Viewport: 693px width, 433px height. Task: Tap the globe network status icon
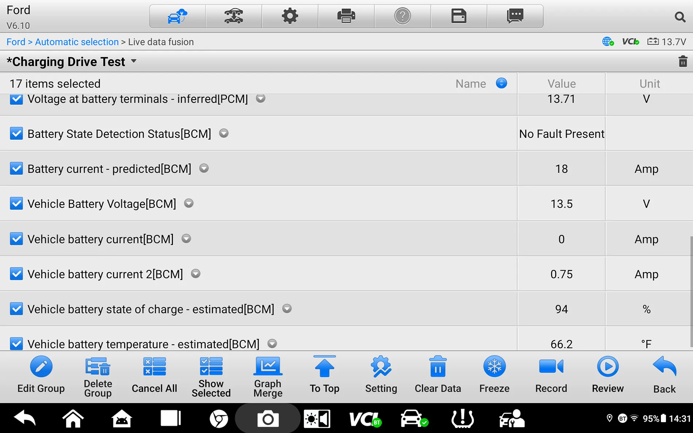click(608, 42)
